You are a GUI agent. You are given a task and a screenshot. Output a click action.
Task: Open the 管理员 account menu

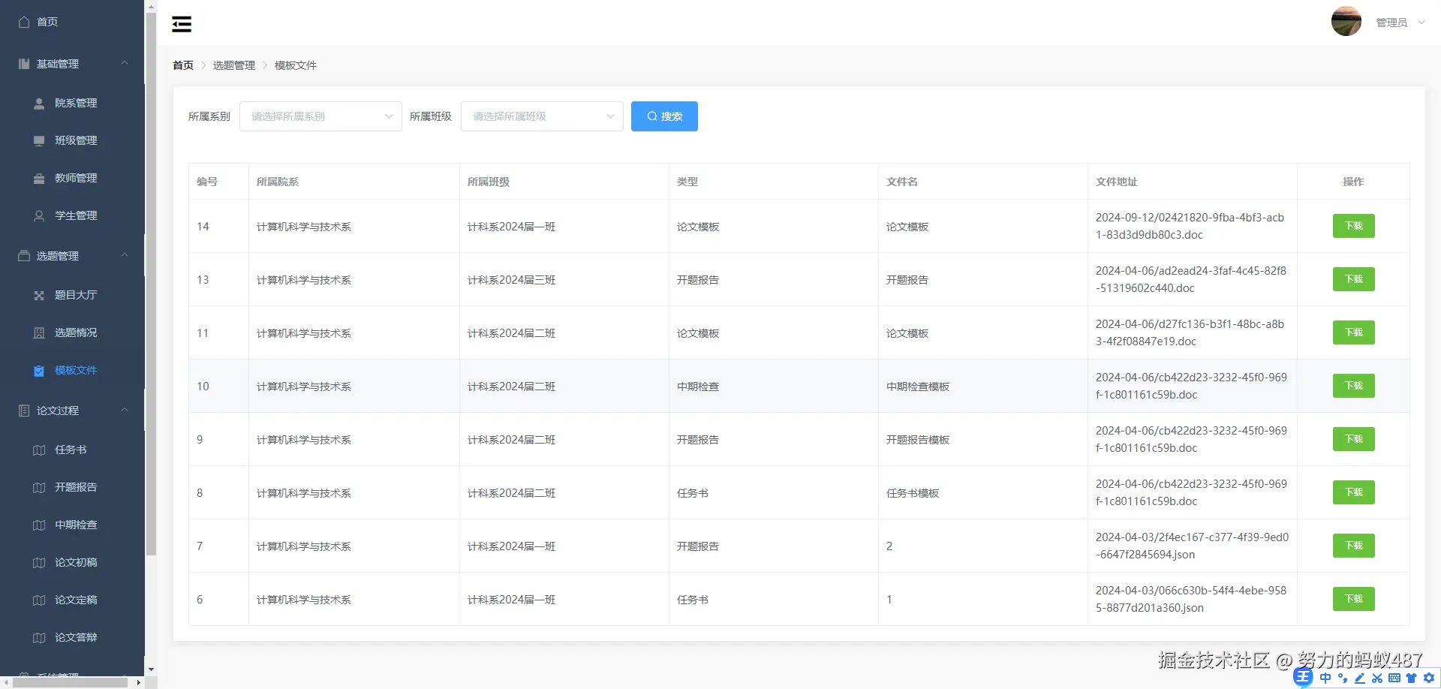click(x=1393, y=22)
